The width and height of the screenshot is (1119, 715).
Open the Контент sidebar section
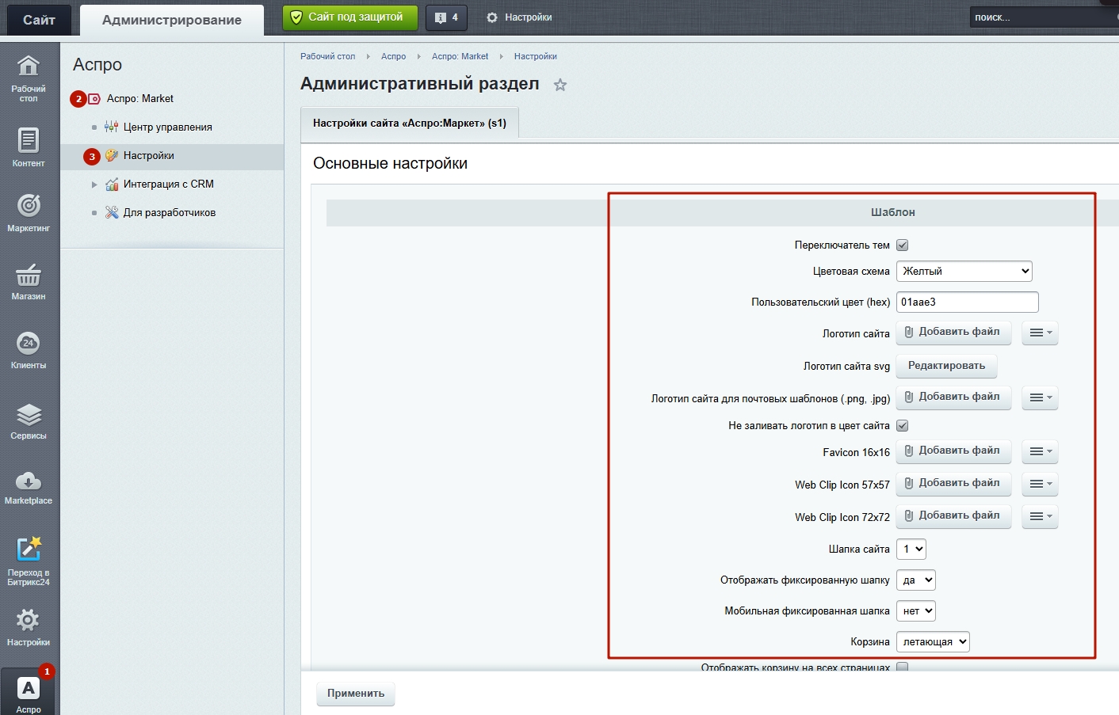29,147
